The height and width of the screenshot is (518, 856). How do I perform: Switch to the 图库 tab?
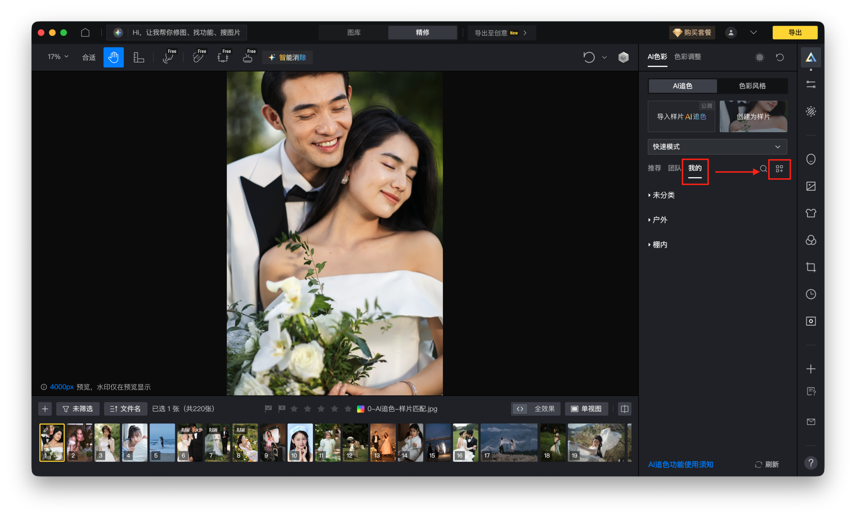(x=353, y=32)
